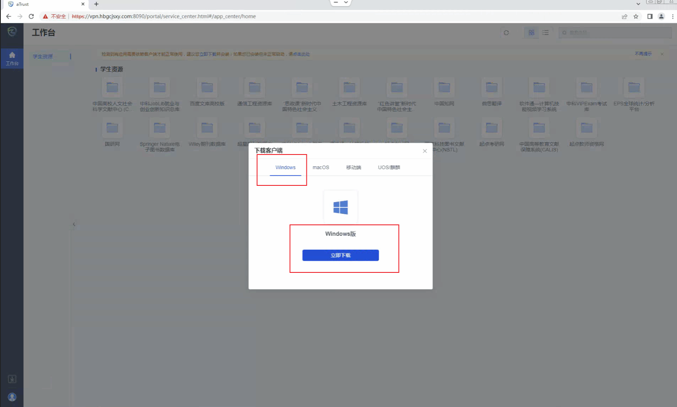Open the 国研网 resource icon
The image size is (677, 407).
click(x=112, y=128)
